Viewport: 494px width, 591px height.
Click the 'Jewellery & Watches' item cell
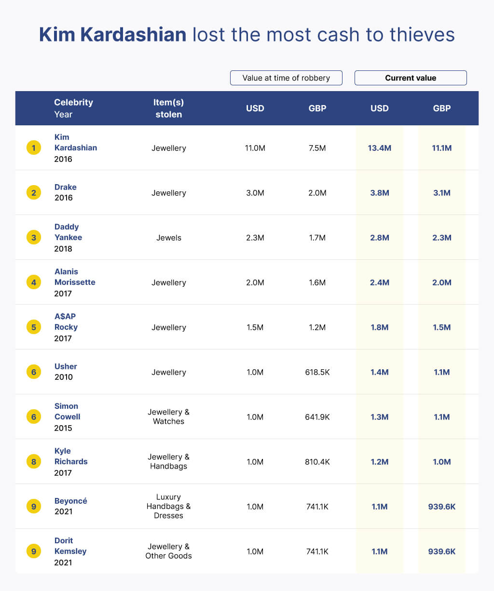169,416
